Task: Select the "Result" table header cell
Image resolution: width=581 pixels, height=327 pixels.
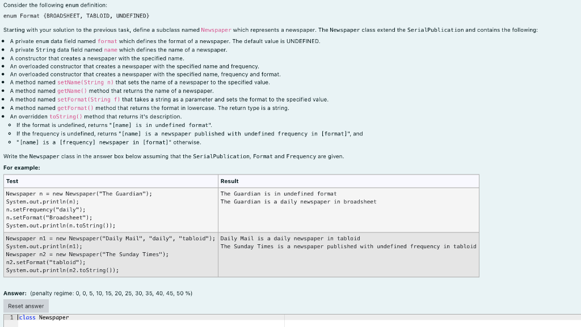Action: (228, 181)
